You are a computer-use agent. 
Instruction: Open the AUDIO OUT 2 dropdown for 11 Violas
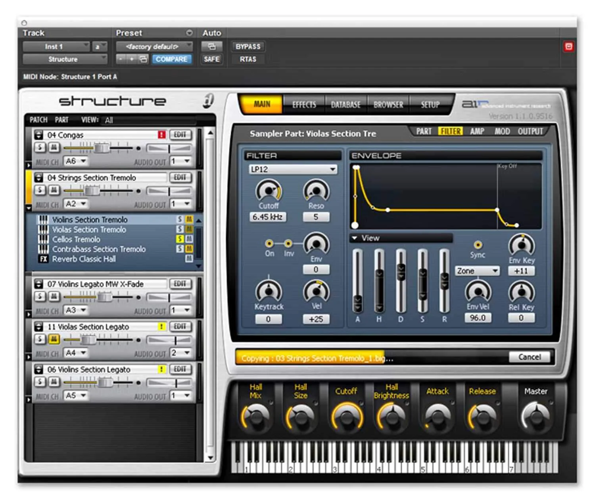180,353
